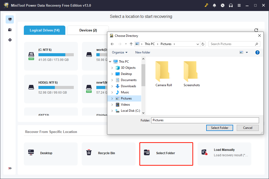Select the HDD G: NTFS drive card

51,89
